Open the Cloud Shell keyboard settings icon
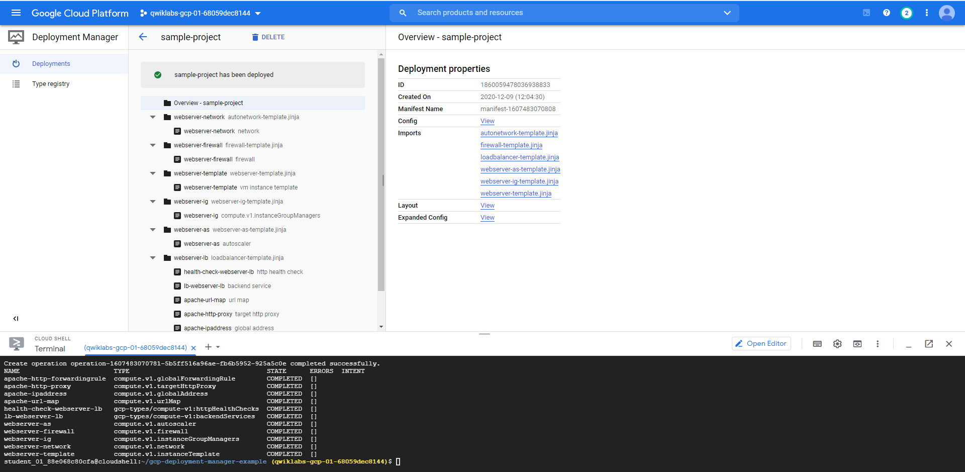965x472 pixels. (817, 344)
